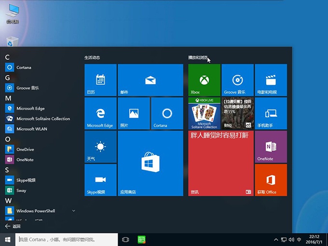Click the Cortana search box
Screen dimensions: 328x246
click(x=67, y=239)
